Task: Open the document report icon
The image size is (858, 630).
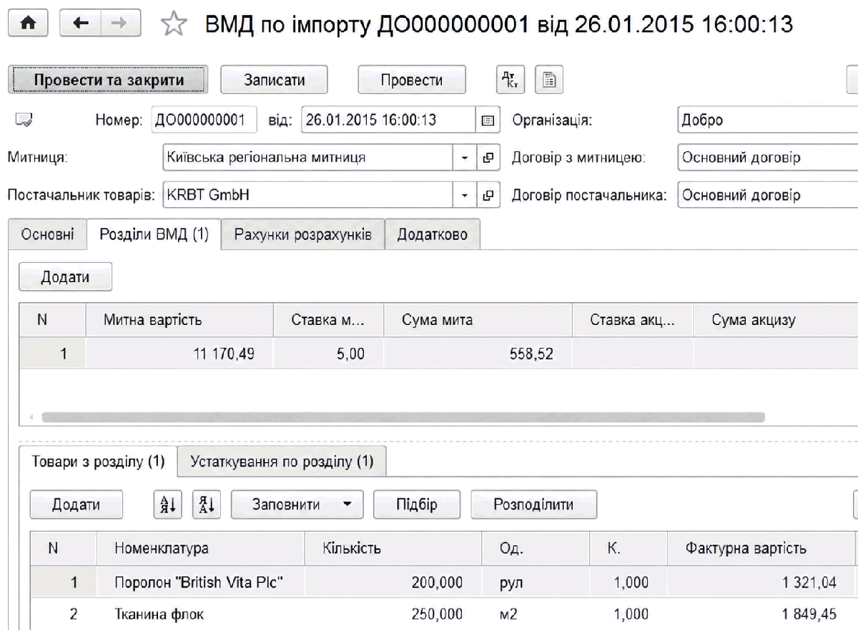Action: (x=551, y=80)
